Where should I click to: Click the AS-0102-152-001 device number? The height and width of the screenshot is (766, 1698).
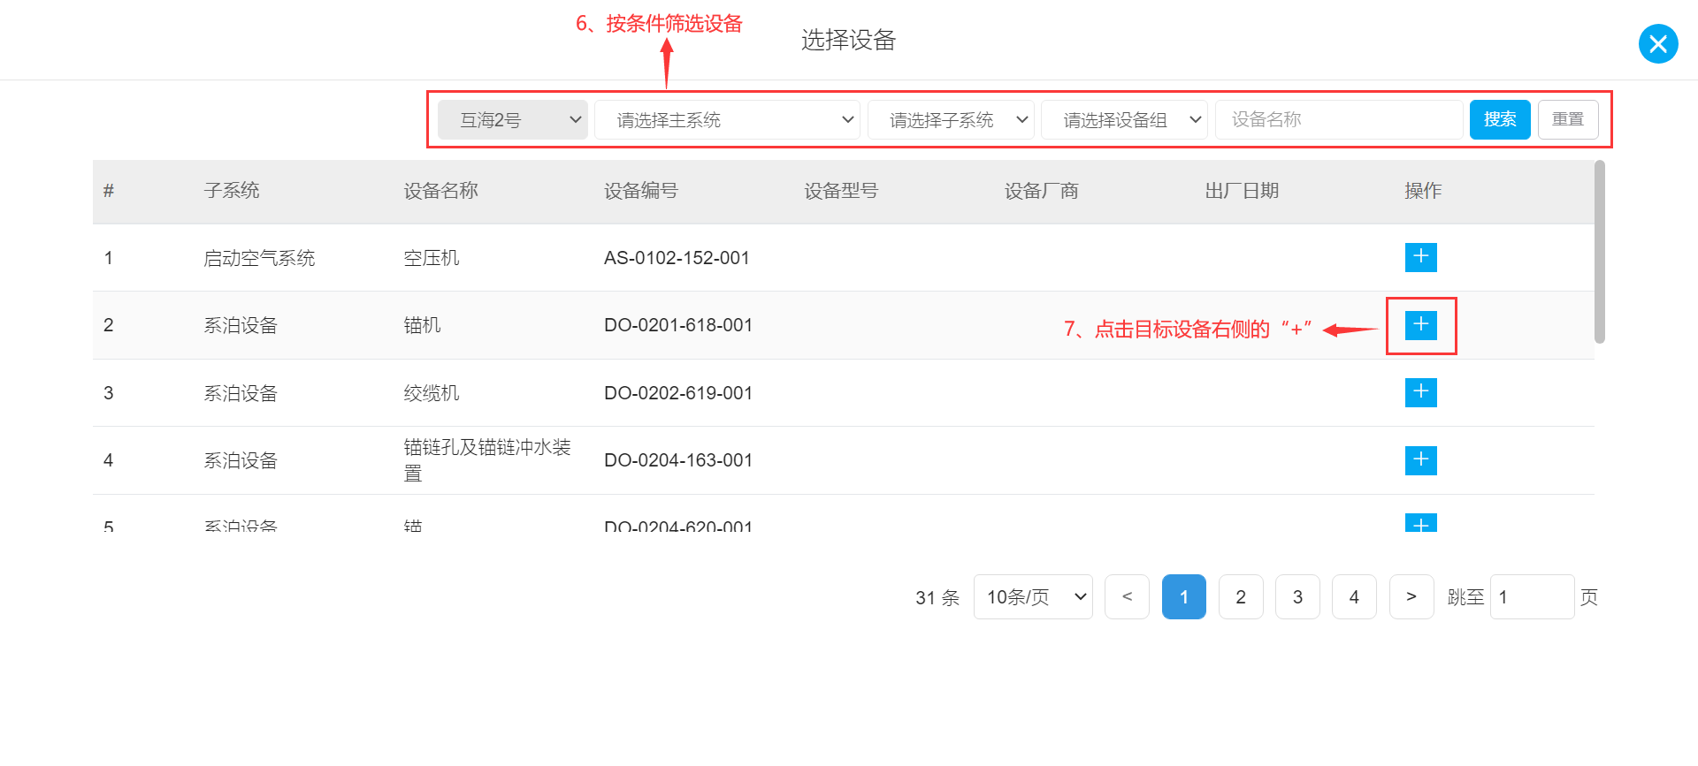coord(677,258)
